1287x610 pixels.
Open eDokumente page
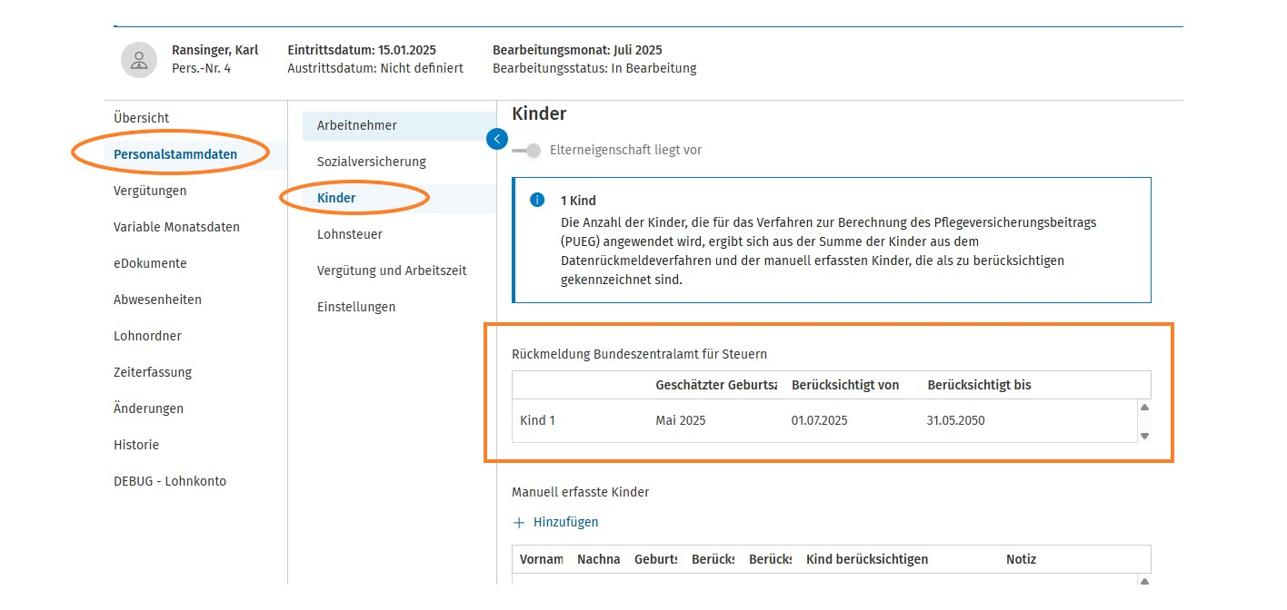pyautogui.click(x=150, y=263)
